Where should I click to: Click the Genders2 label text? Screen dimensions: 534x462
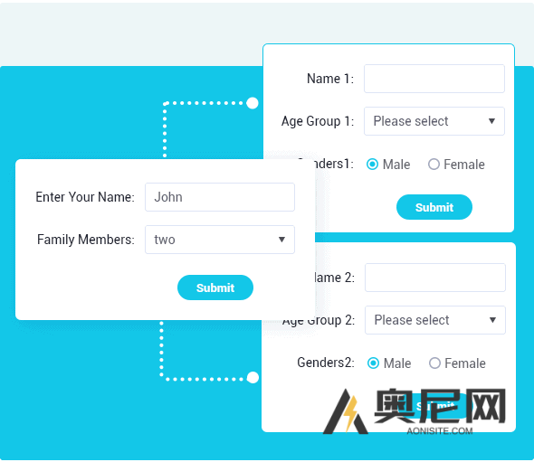(x=326, y=363)
